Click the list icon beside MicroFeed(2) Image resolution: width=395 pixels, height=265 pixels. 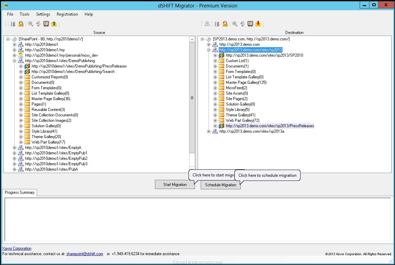click(x=221, y=88)
